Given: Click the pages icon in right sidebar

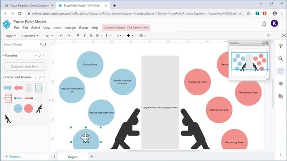Looking at the screenshot, I should pos(281,96).
